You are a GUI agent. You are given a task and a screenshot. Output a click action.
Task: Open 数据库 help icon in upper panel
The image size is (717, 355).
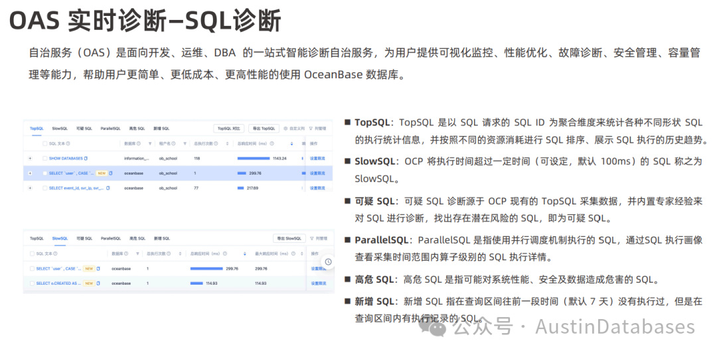[139, 143]
